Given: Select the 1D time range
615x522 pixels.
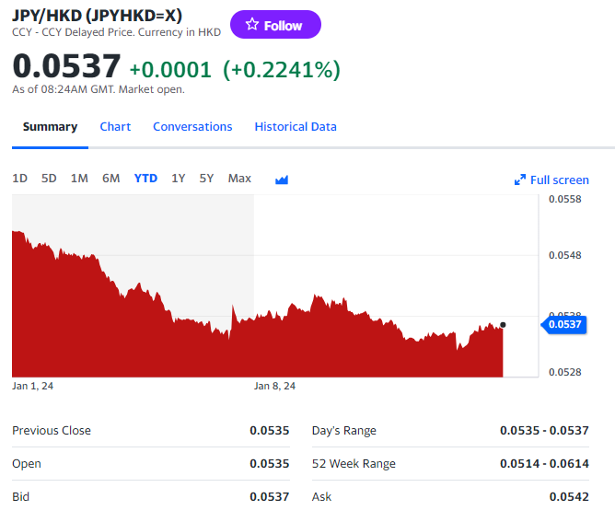Looking at the screenshot, I should pos(19,179).
